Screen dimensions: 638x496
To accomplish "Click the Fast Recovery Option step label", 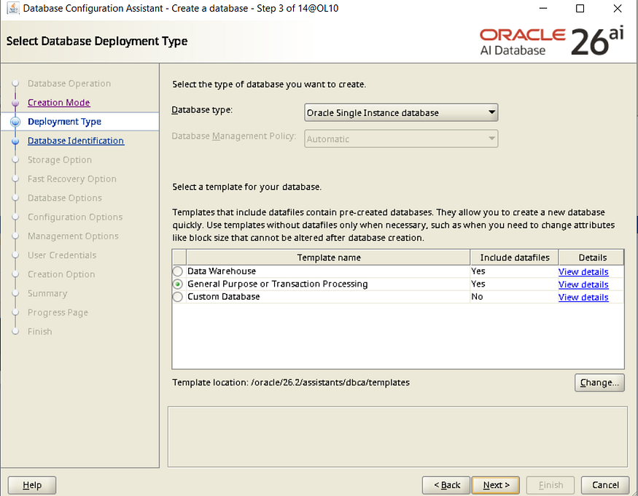I will point(72,179).
